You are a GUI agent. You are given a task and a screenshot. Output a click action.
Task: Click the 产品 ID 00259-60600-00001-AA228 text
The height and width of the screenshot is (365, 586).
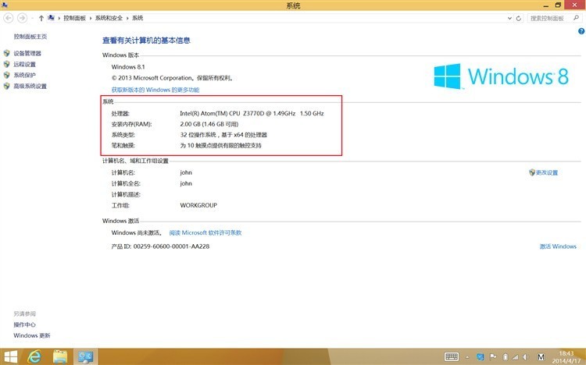click(160, 246)
